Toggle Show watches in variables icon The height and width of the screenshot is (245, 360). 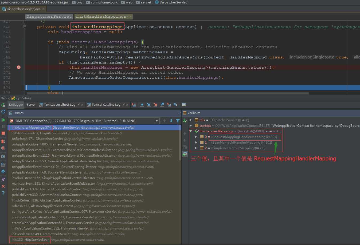coord(185,154)
